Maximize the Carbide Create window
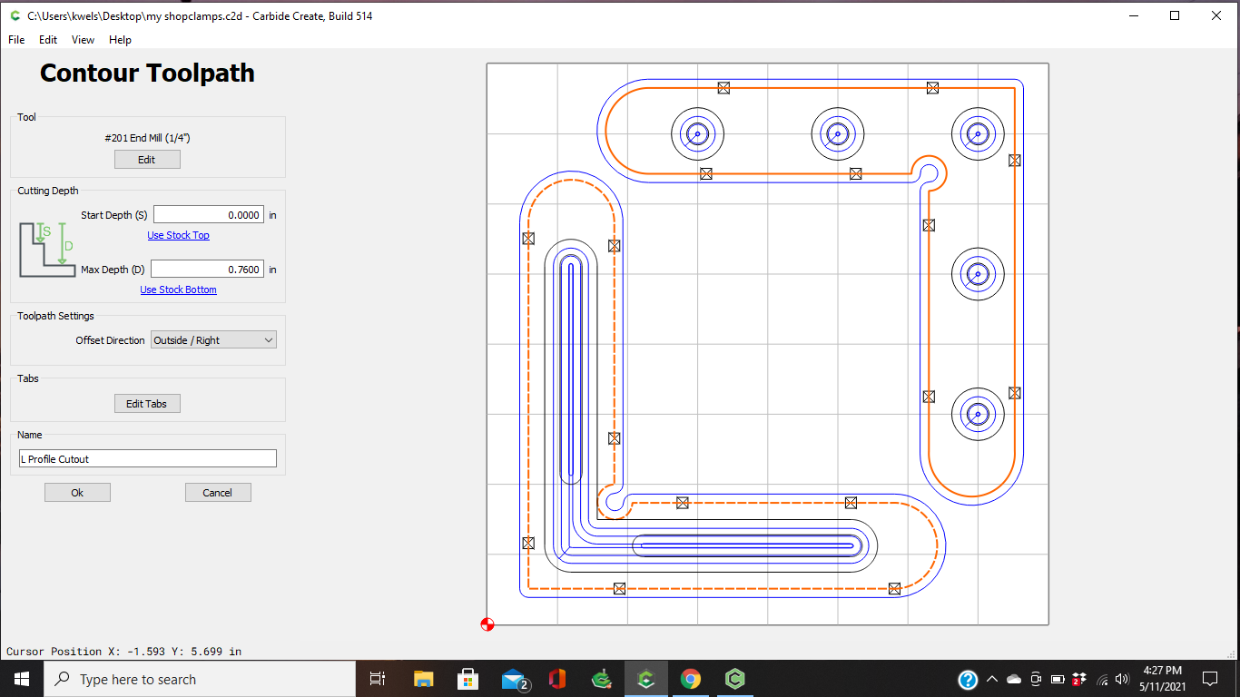The height and width of the screenshot is (697, 1240). point(1175,15)
